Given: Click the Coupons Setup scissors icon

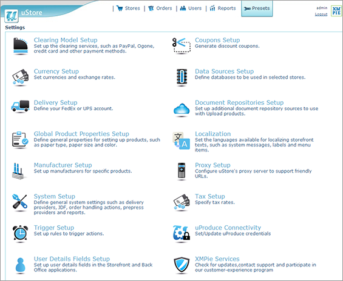Looking at the screenshot, I should (x=182, y=45).
